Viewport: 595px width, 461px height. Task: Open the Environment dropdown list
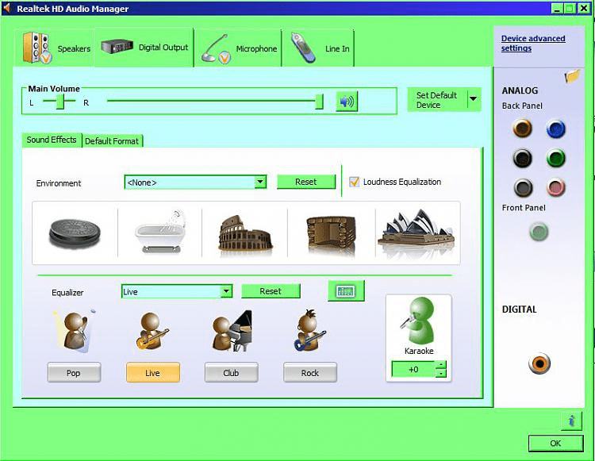(x=260, y=182)
